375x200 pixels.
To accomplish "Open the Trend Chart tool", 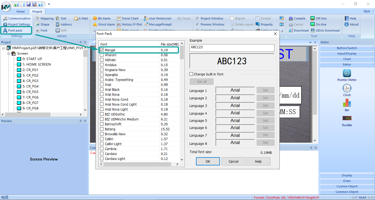I will coord(127,18).
